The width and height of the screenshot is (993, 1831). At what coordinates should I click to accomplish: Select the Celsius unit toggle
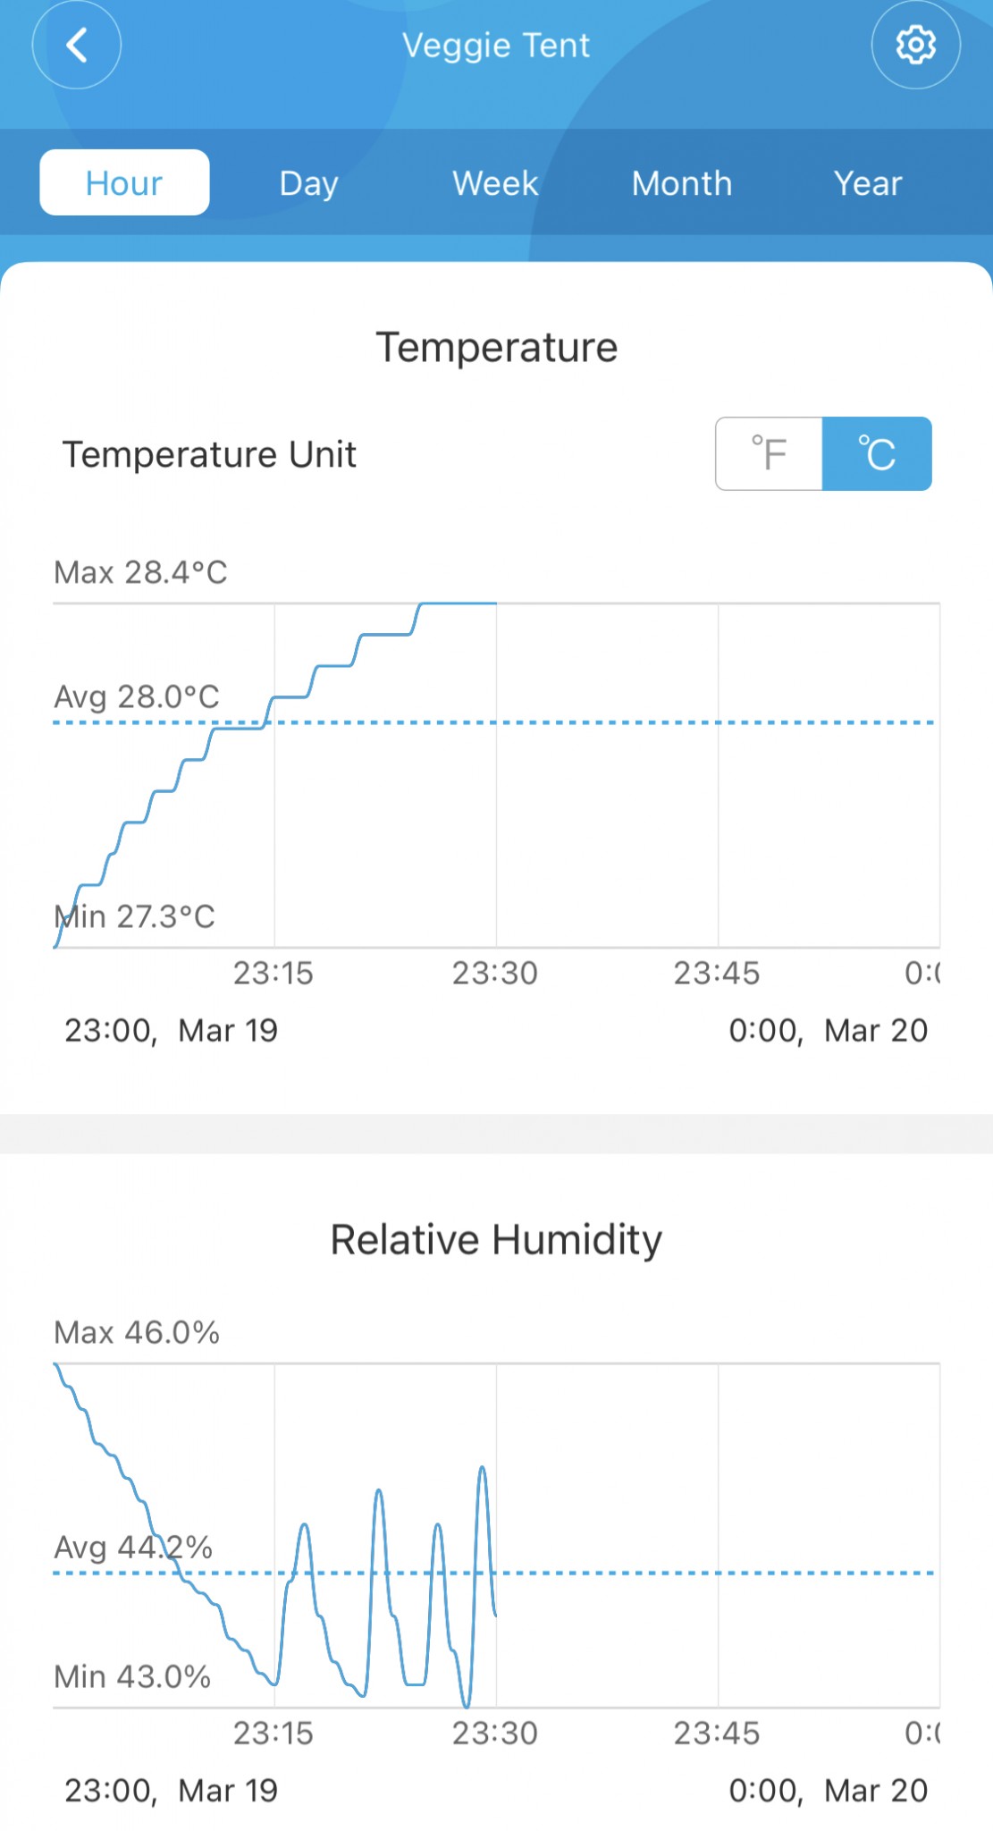(x=877, y=453)
